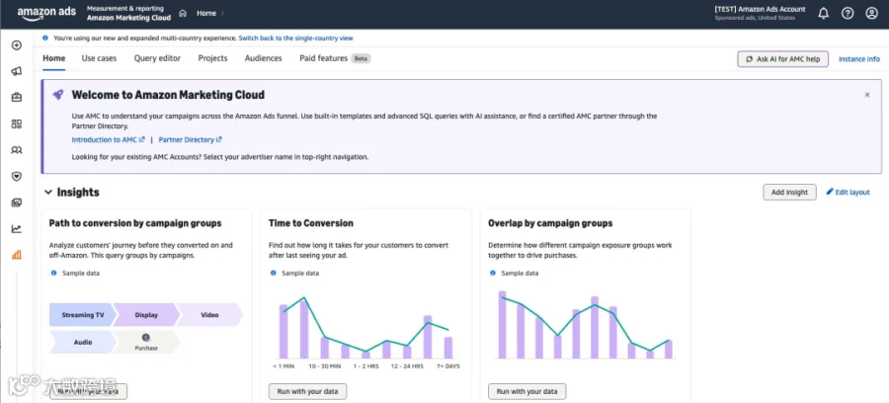Click Edit layout link
The image size is (889, 403).
[x=852, y=193]
